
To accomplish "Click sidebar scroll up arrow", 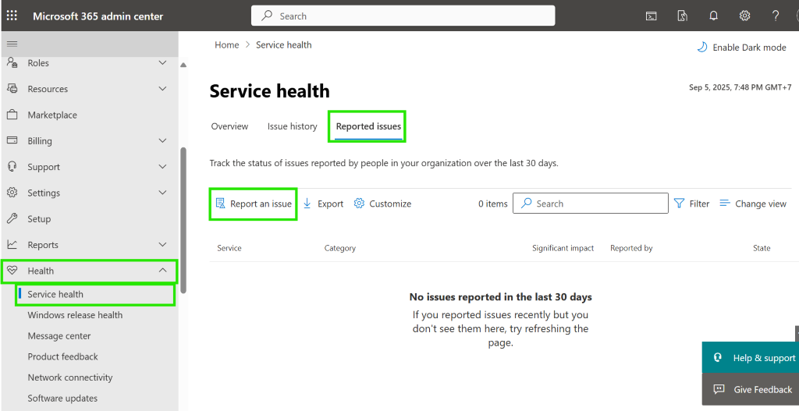I will 183,65.
